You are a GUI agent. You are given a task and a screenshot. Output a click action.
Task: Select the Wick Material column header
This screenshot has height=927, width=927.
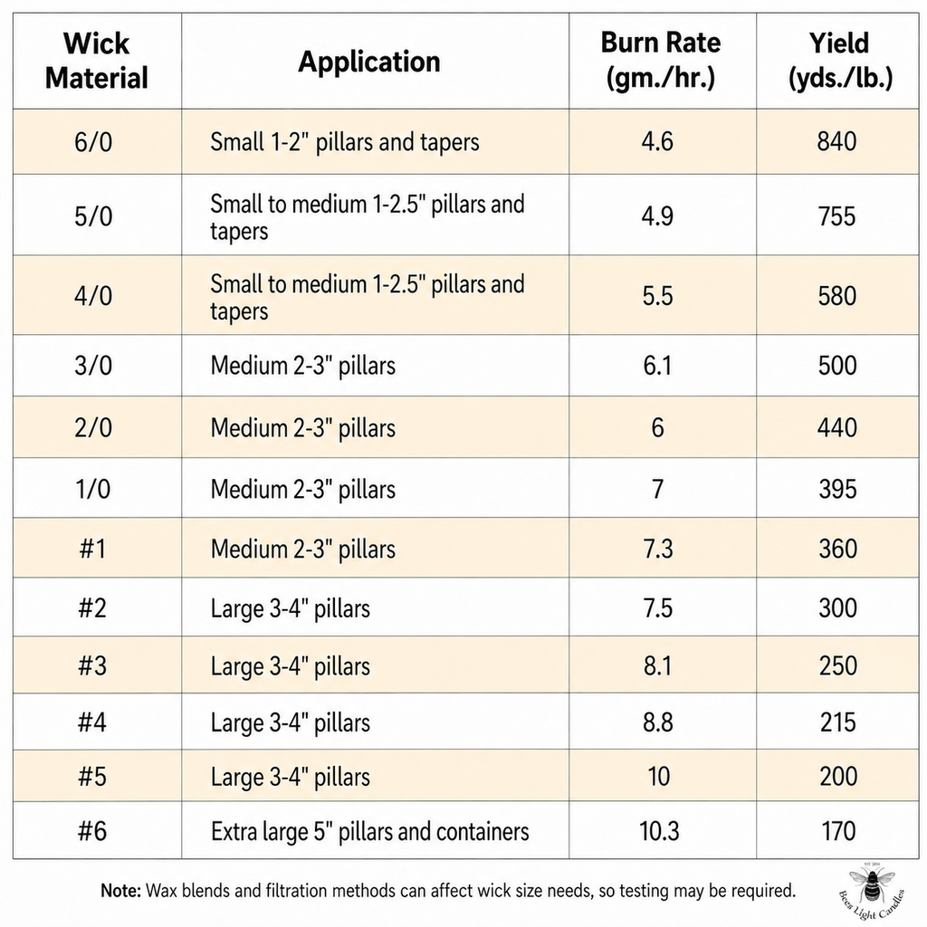96,61
